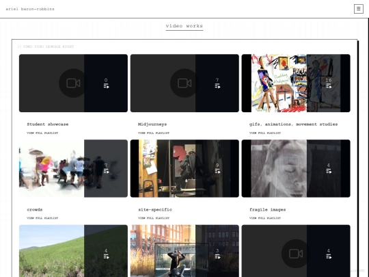Click the gifs, animations, movement studies title
Viewport: 369px width, 277px height.
[x=293, y=124]
